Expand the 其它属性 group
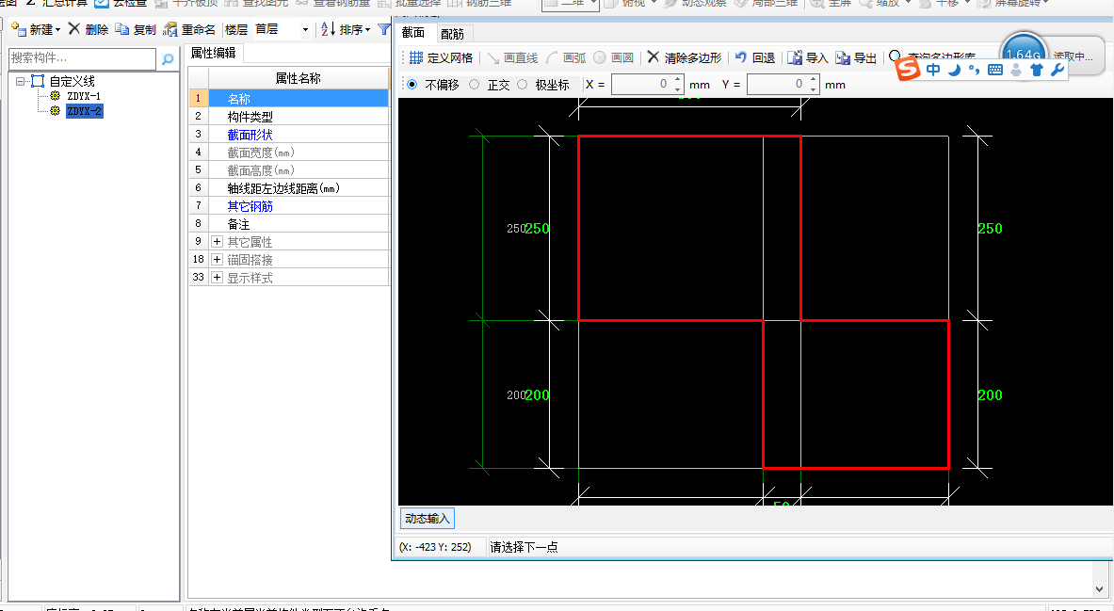The image size is (1114, 611). pyautogui.click(x=218, y=242)
